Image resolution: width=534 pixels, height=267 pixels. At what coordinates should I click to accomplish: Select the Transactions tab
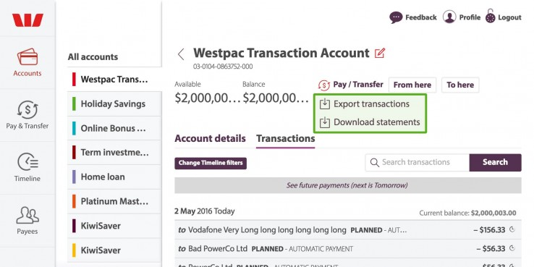point(285,139)
